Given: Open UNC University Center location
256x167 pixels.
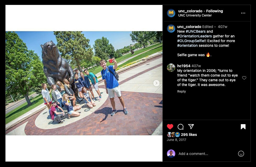Looking at the screenshot, I should point(195,15).
